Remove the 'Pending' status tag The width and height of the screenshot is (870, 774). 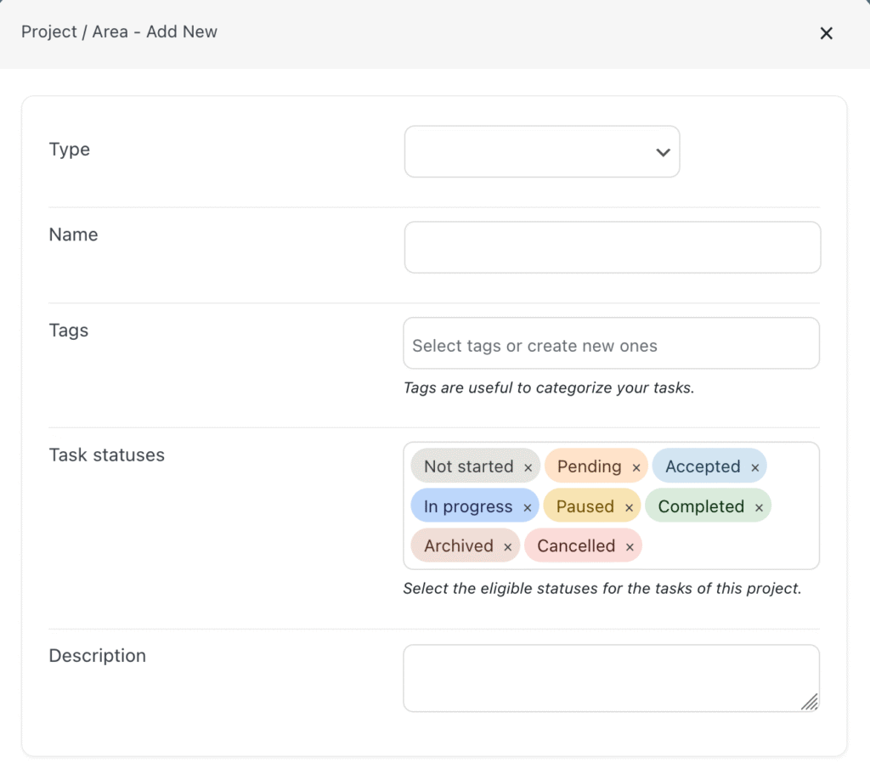tap(636, 468)
